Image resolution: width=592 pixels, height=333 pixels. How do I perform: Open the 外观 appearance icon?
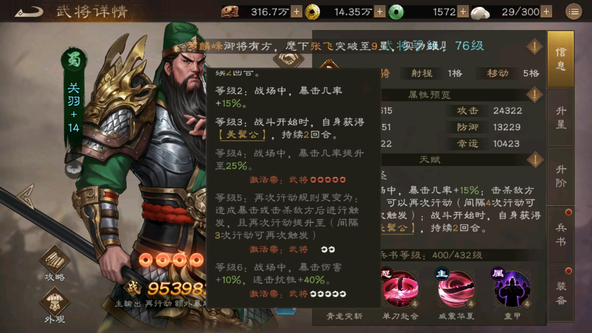tap(55, 305)
